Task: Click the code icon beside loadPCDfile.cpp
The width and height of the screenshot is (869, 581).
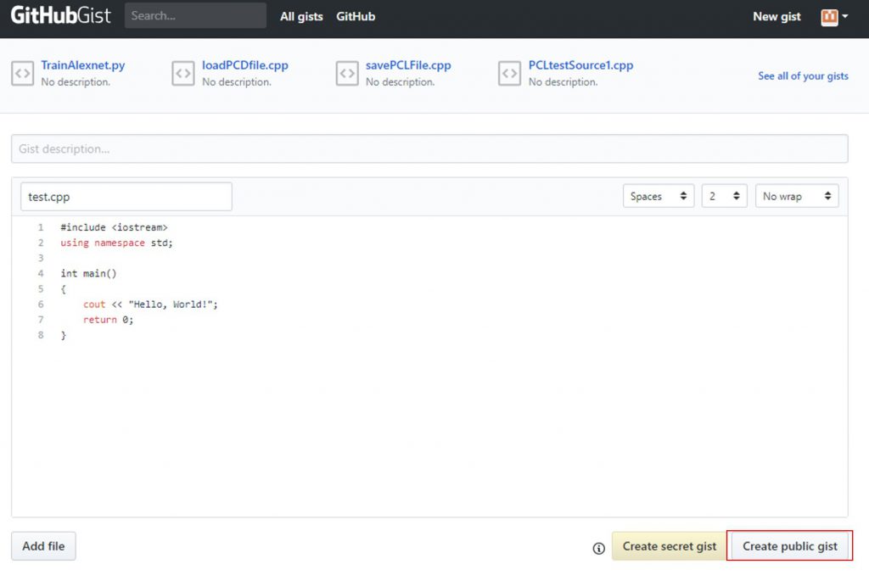Action: [183, 74]
